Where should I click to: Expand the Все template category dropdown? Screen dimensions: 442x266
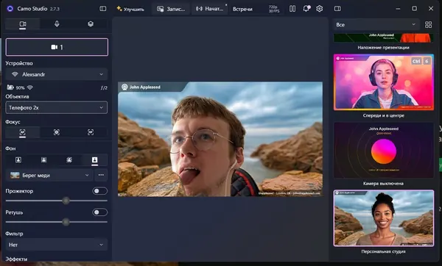pos(376,24)
